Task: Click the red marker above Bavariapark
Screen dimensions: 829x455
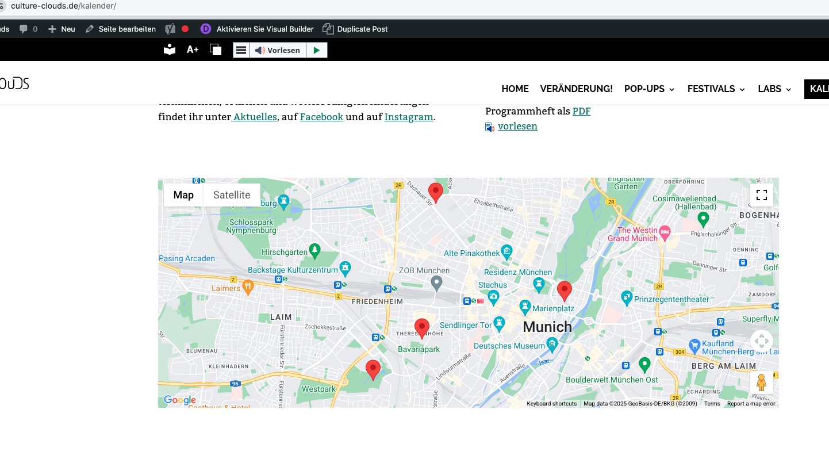Action: (422, 328)
